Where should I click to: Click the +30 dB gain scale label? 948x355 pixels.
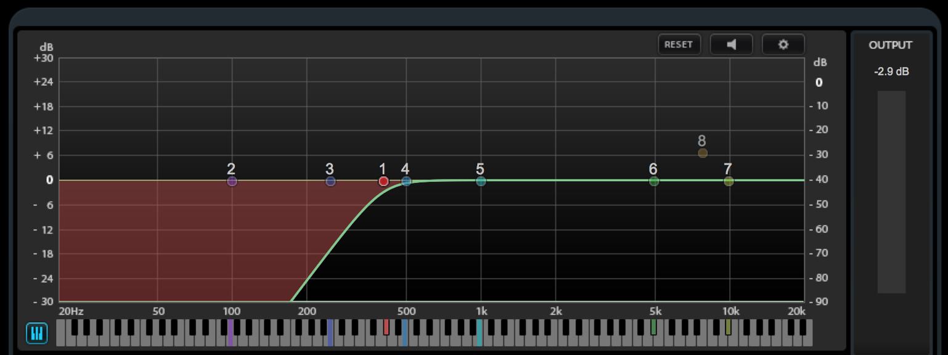click(44, 58)
